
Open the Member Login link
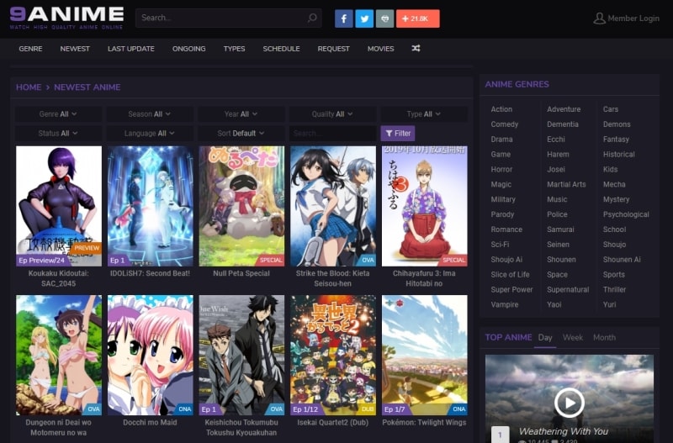626,18
